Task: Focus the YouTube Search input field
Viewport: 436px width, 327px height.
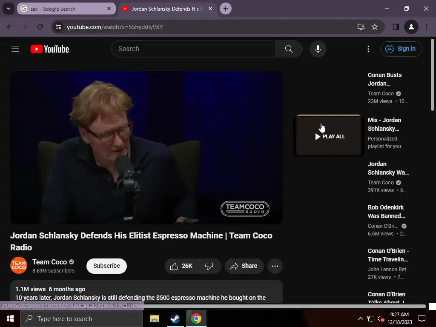Action: tap(194, 49)
